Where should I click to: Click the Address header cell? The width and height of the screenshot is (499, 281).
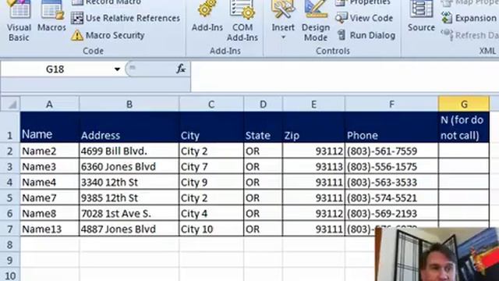pyautogui.click(x=129, y=127)
